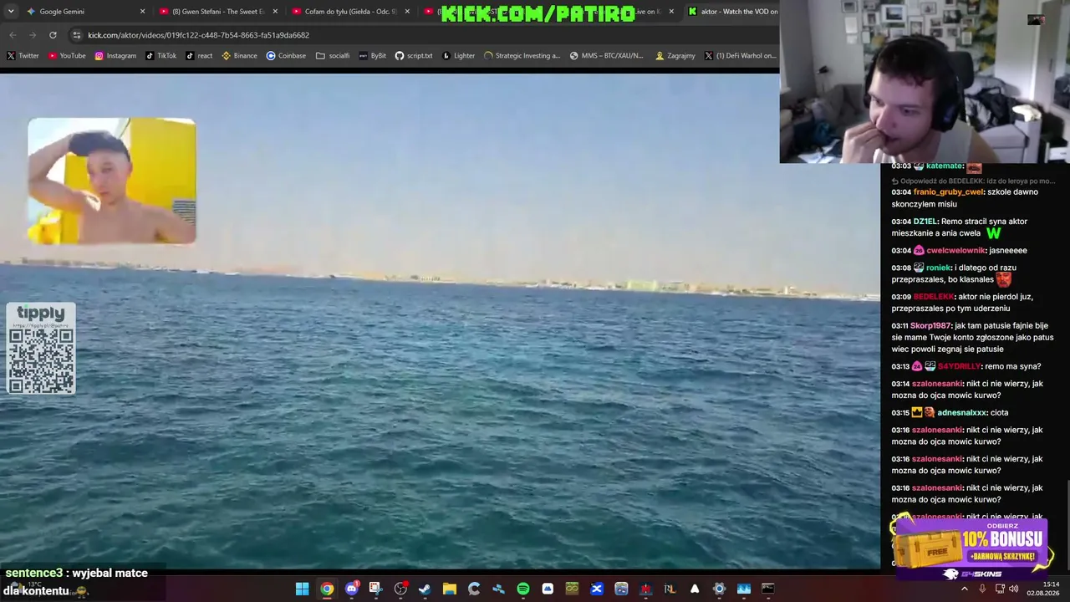1070x602 pixels.
Task: Open the Rocket League taskbar icon
Action: pyautogui.click(x=670, y=589)
